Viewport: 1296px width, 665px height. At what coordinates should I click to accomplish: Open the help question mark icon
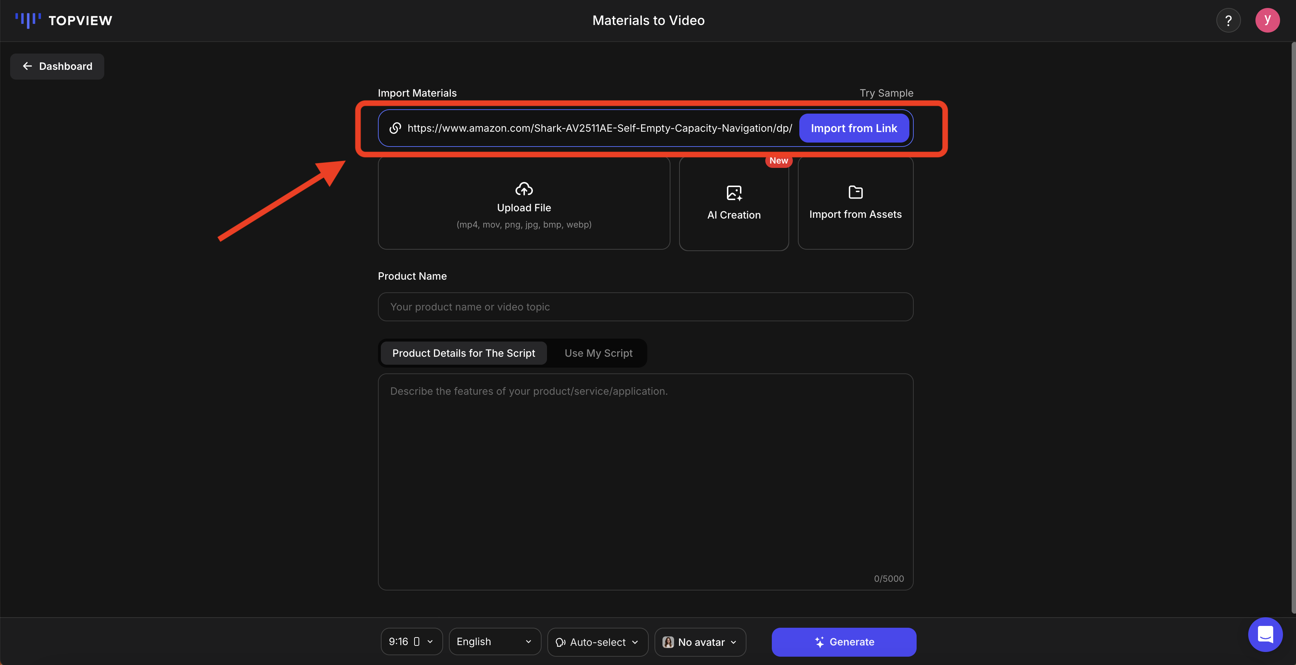(1228, 21)
